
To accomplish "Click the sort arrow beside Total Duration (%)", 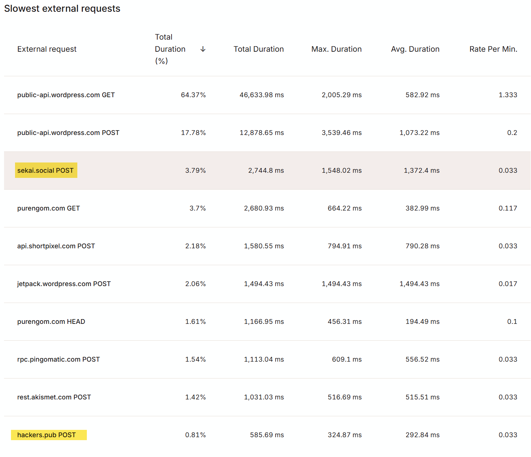I will [203, 49].
